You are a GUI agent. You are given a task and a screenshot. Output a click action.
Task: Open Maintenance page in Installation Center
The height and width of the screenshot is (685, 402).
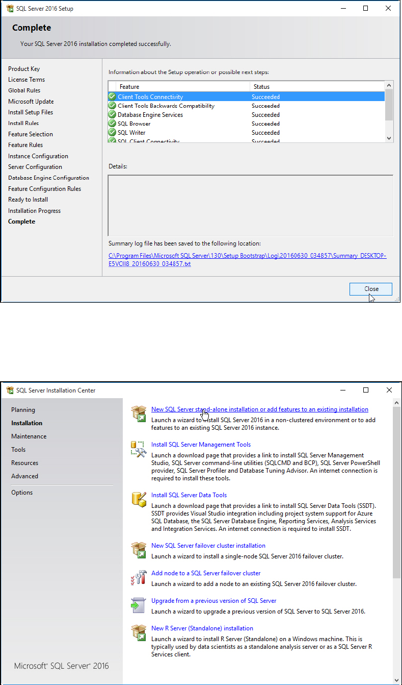click(29, 436)
